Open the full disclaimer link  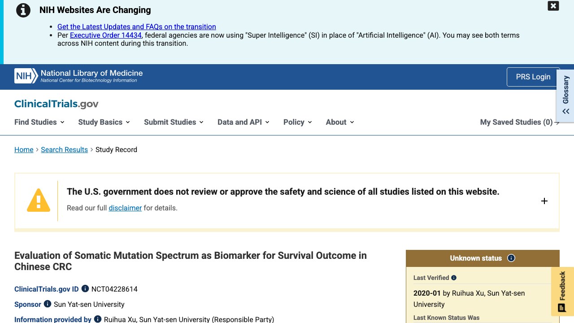pyautogui.click(x=125, y=208)
